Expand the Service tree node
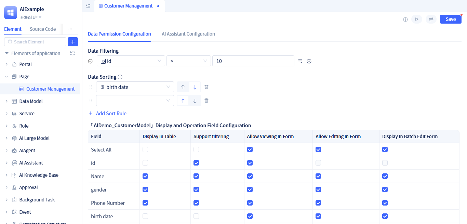Screen dimensions: 467x224 point(6,114)
